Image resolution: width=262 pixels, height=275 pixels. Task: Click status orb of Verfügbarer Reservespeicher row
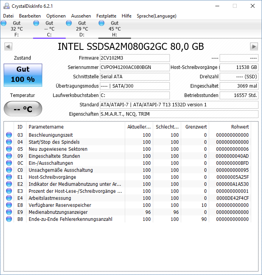(9, 205)
